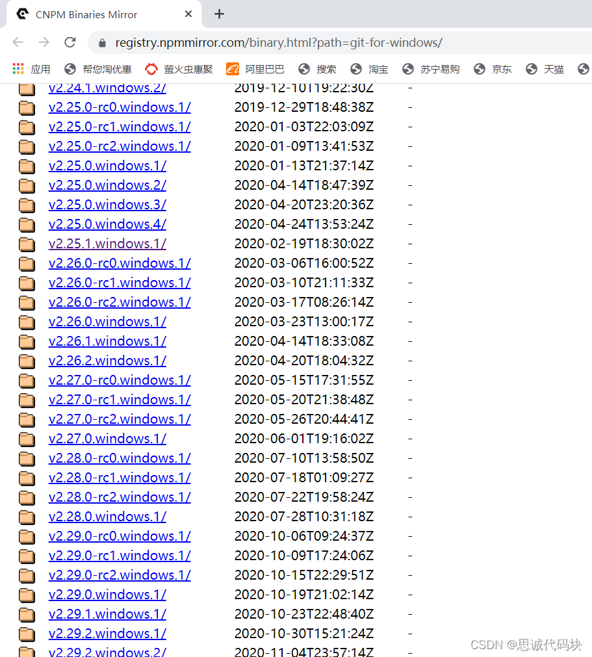Viewport: 592px width, 657px height.
Task: Open the 苏宁易购 bookmark
Action: [x=431, y=69]
